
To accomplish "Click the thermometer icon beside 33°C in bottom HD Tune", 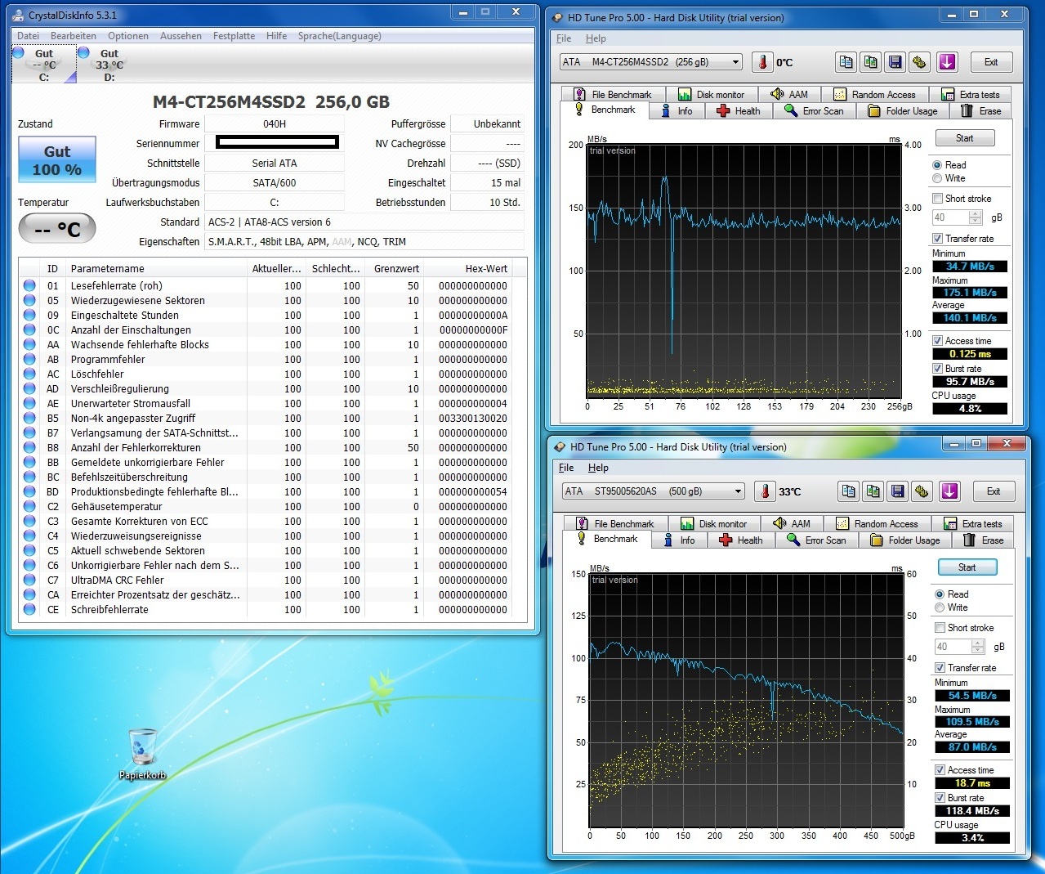I will click(x=765, y=491).
